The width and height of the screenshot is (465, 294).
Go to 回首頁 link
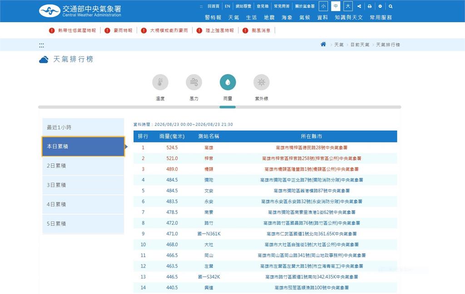click(x=213, y=6)
